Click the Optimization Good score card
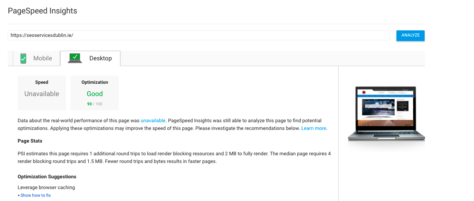 [94, 93]
